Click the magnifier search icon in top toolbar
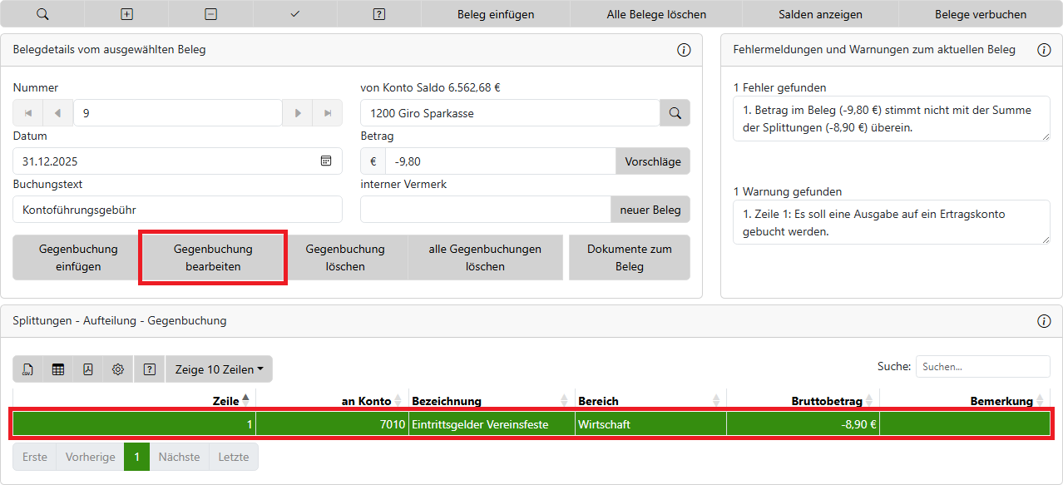The height and width of the screenshot is (485, 1063). [42, 14]
